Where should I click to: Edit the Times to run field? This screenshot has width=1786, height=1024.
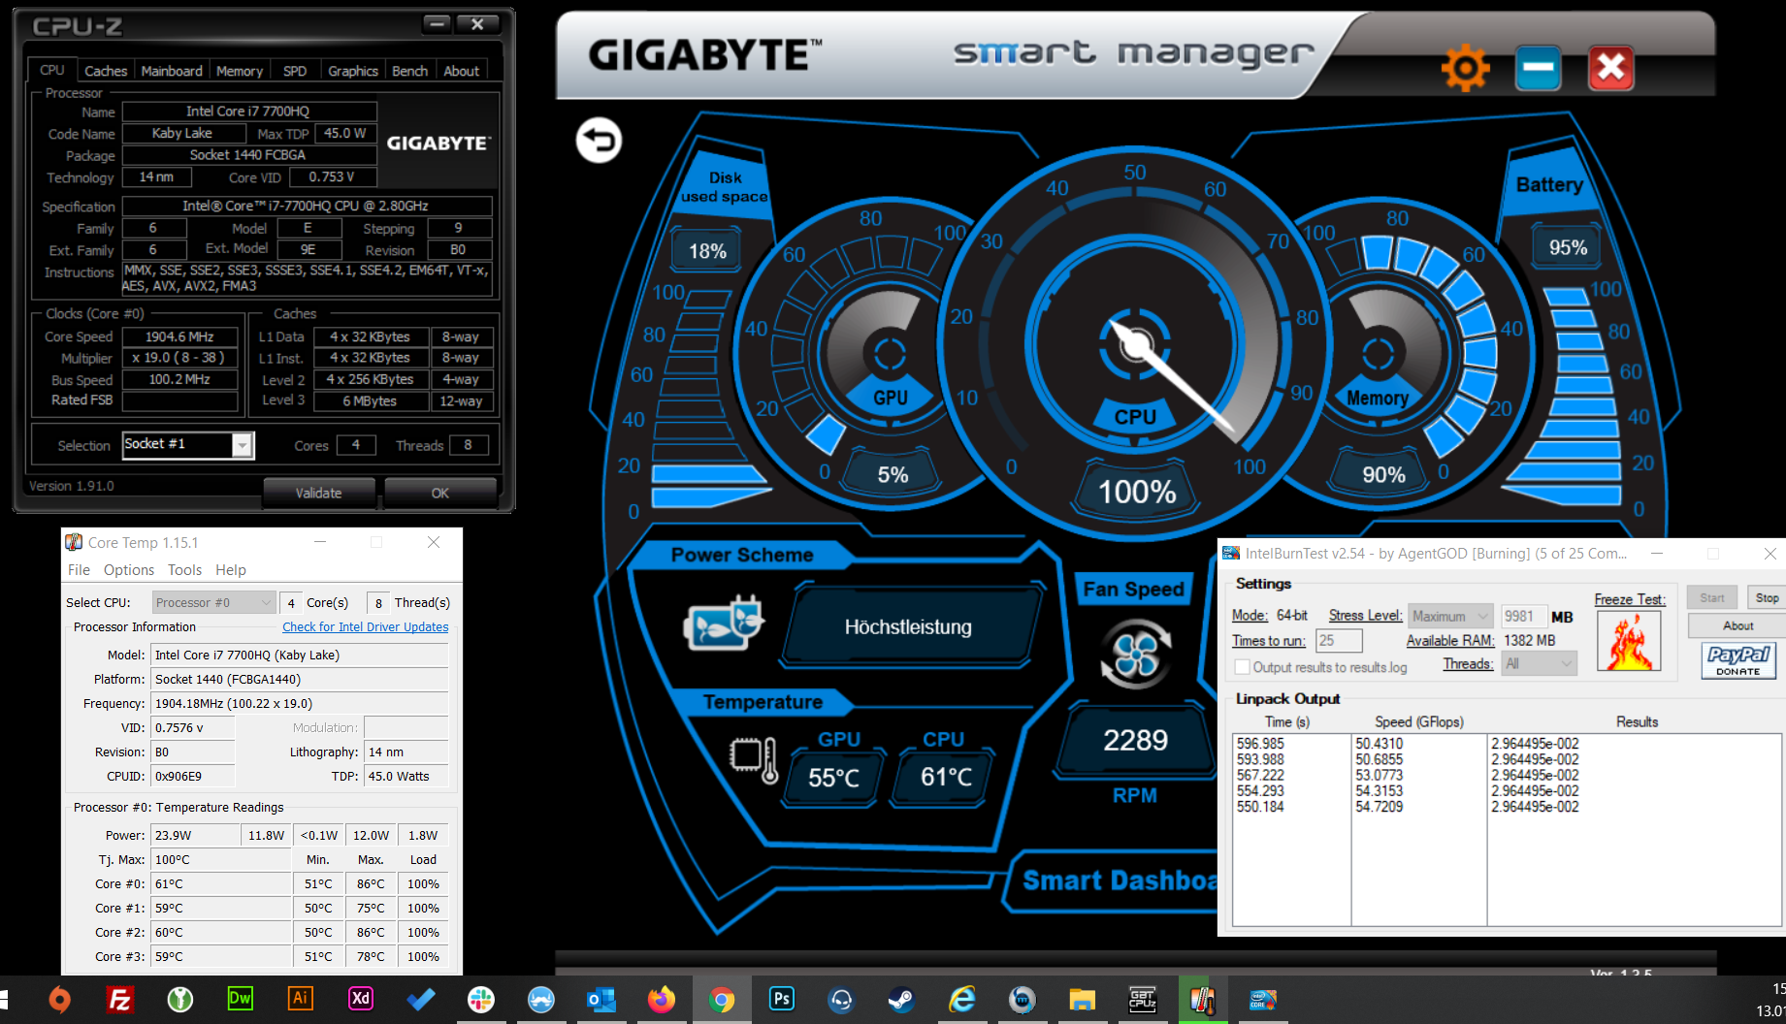point(1339,640)
